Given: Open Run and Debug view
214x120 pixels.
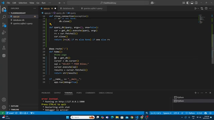Looking at the screenshot, I should [4, 32].
